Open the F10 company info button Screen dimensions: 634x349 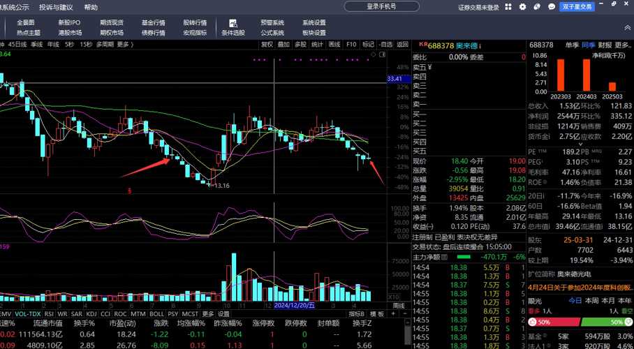[x=351, y=45]
